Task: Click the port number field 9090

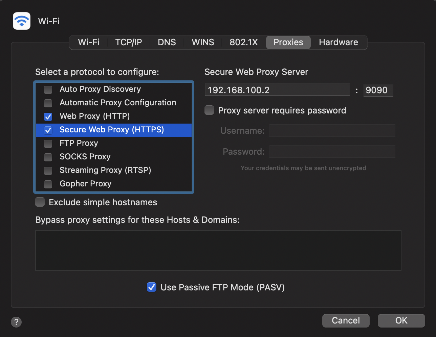Action: coord(378,90)
